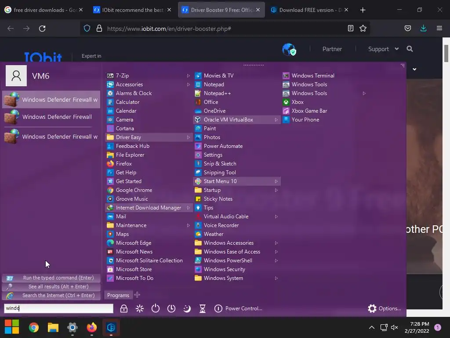450x338 pixels.
Task: Open Firefox downloads arrow
Action: 423,28
